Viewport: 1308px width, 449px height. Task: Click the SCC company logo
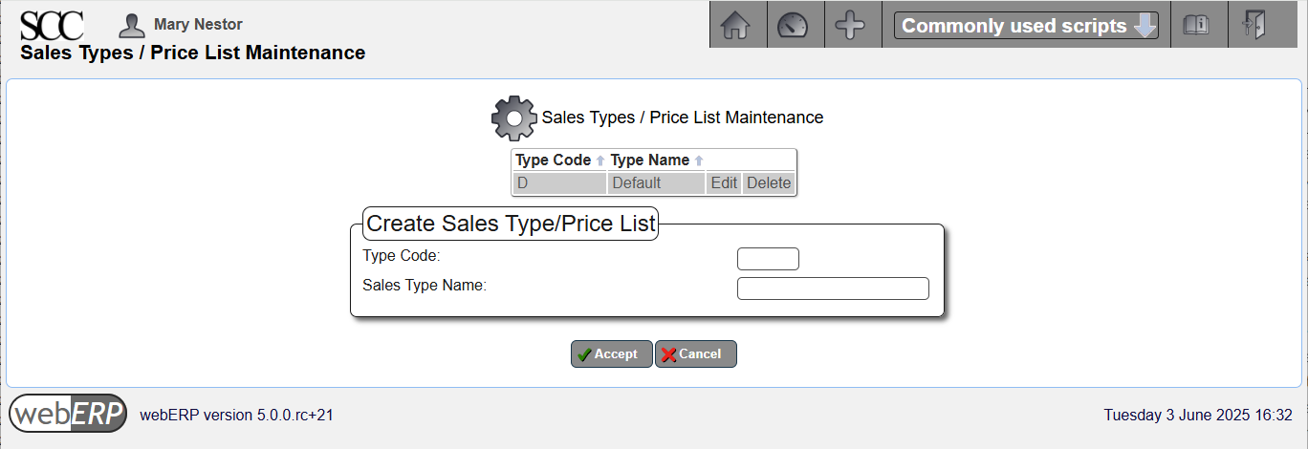[x=52, y=25]
